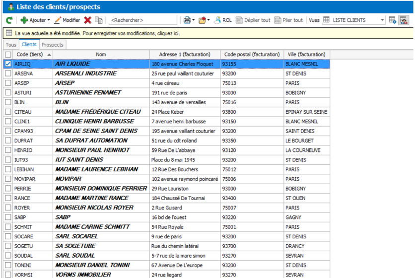Click SARL SOUDAL name cell

pyautogui.click(x=101, y=256)
